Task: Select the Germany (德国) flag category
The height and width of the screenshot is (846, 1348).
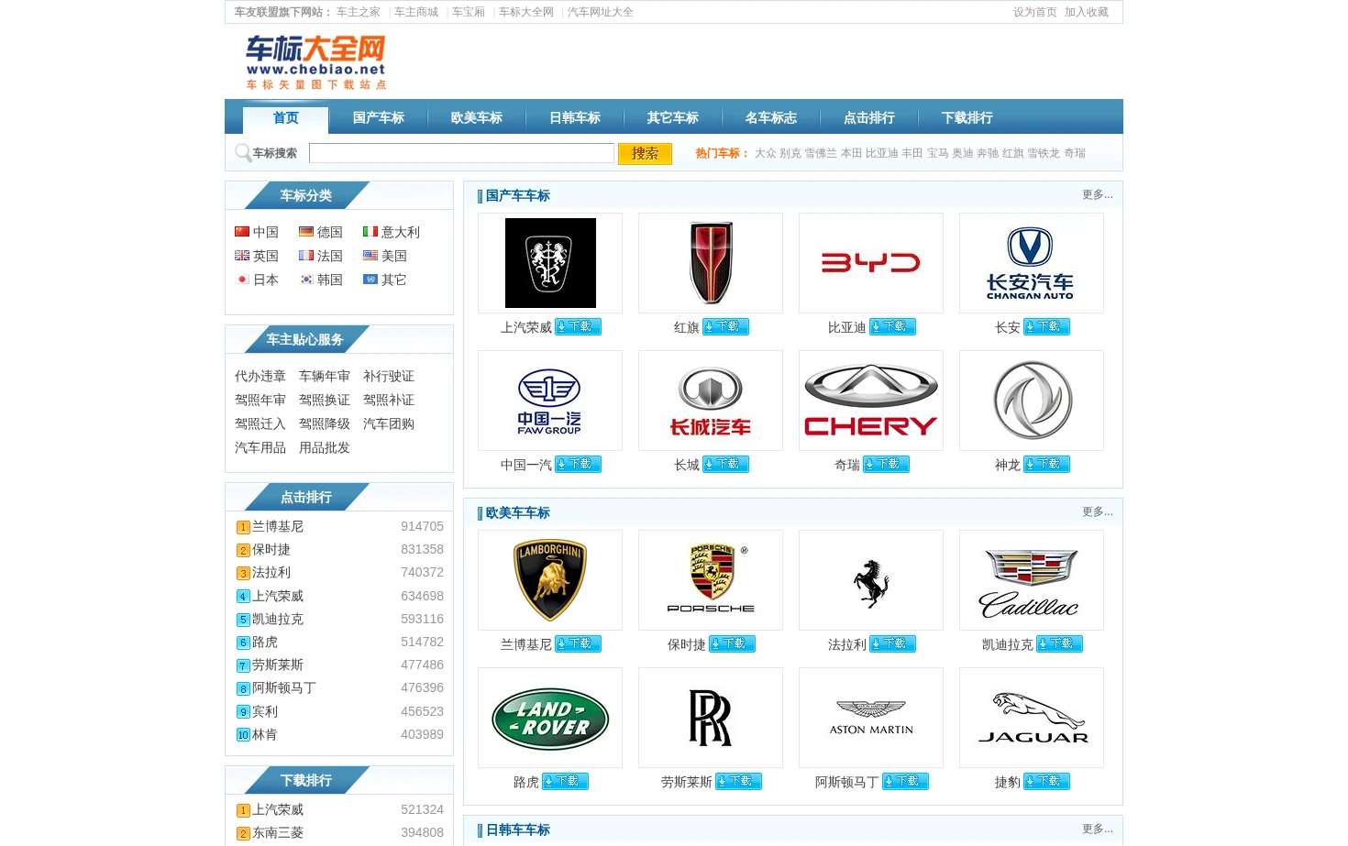Action: (x=321, y=232)
